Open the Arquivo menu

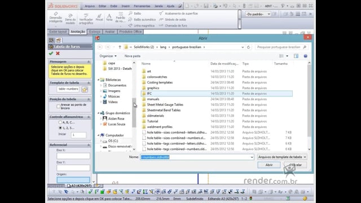pos(90,6)
